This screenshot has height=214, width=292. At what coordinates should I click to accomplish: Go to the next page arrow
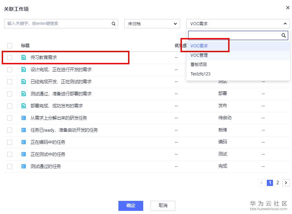(x=286, y=183)
